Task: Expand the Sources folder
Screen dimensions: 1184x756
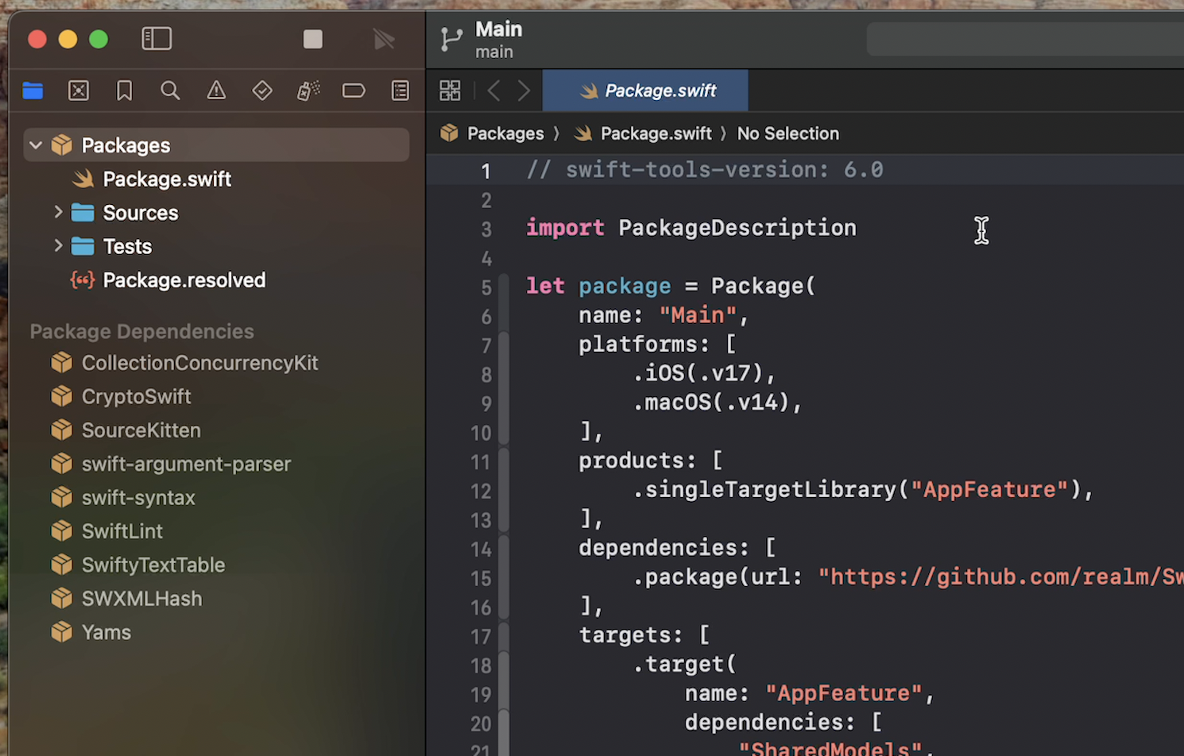Action: coord(58,212)
